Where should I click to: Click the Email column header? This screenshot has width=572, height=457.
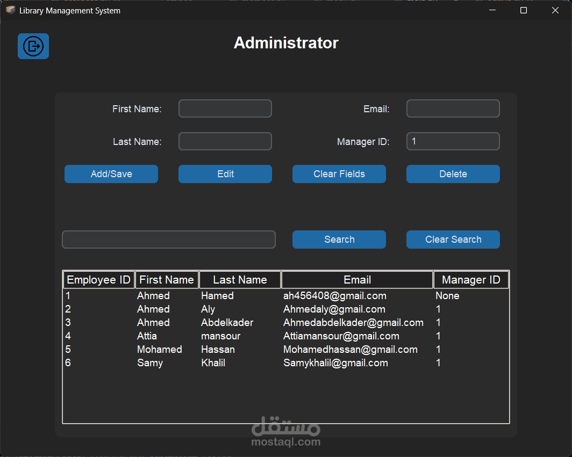click(357, 280)
